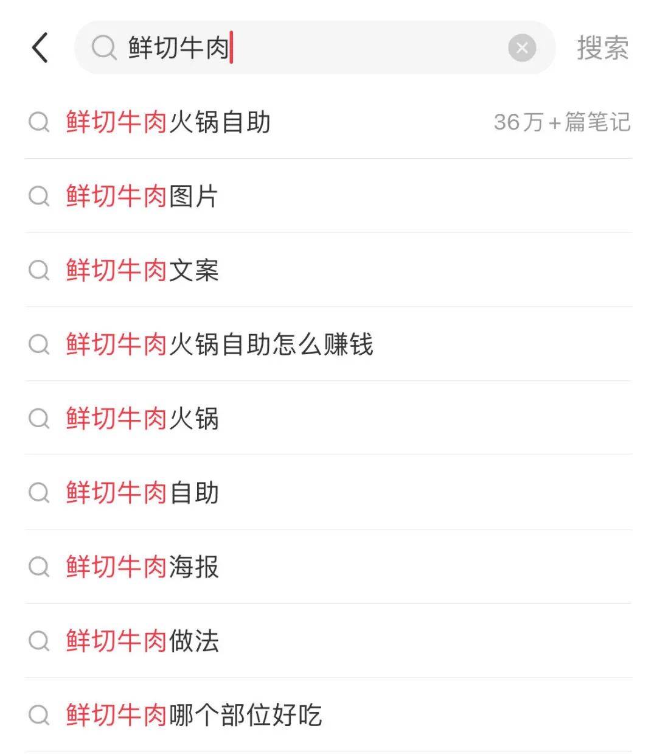This screenshot has height=754, width=657.
Task: Click search icon beside 鲜切牛肉图片
Action: point(39,197)
